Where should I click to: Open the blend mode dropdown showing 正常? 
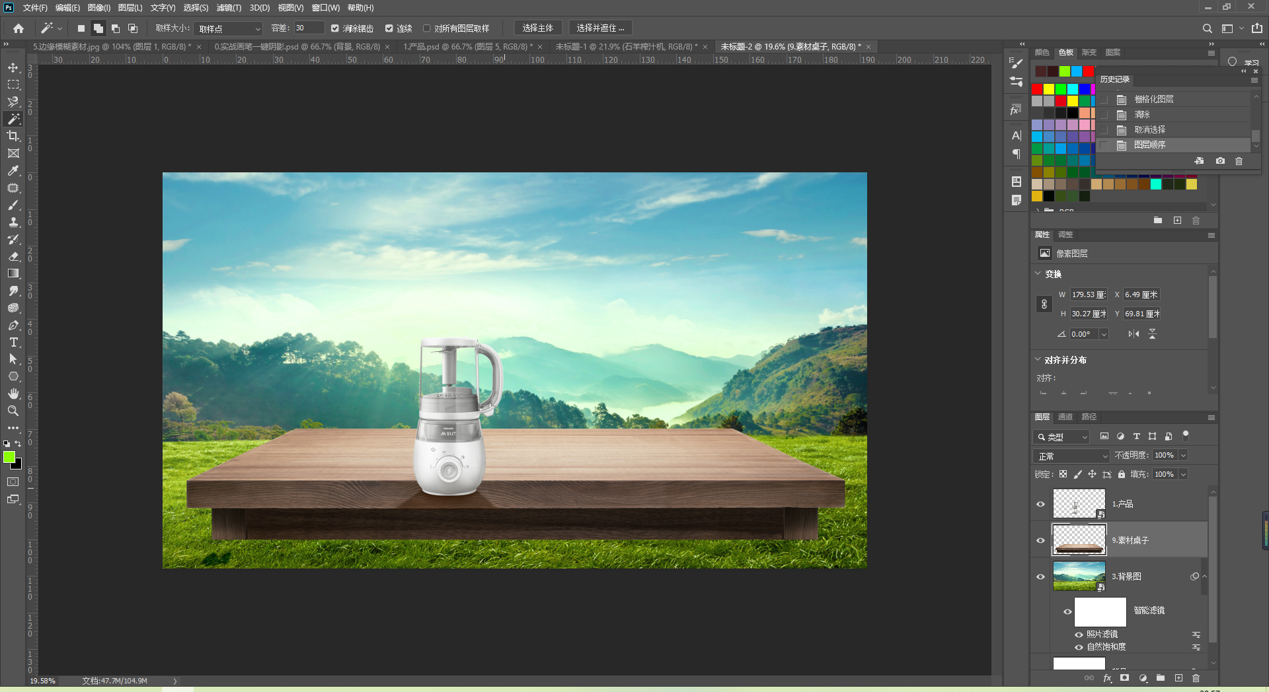click(1071, 456)
